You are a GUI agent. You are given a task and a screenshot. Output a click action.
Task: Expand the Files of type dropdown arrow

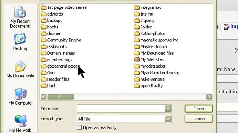(x=168, y=119)
